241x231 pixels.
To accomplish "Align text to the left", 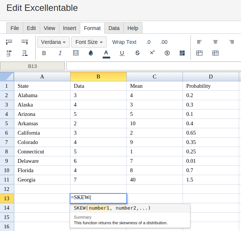I will pyautogui.click(x=199, y=42).
